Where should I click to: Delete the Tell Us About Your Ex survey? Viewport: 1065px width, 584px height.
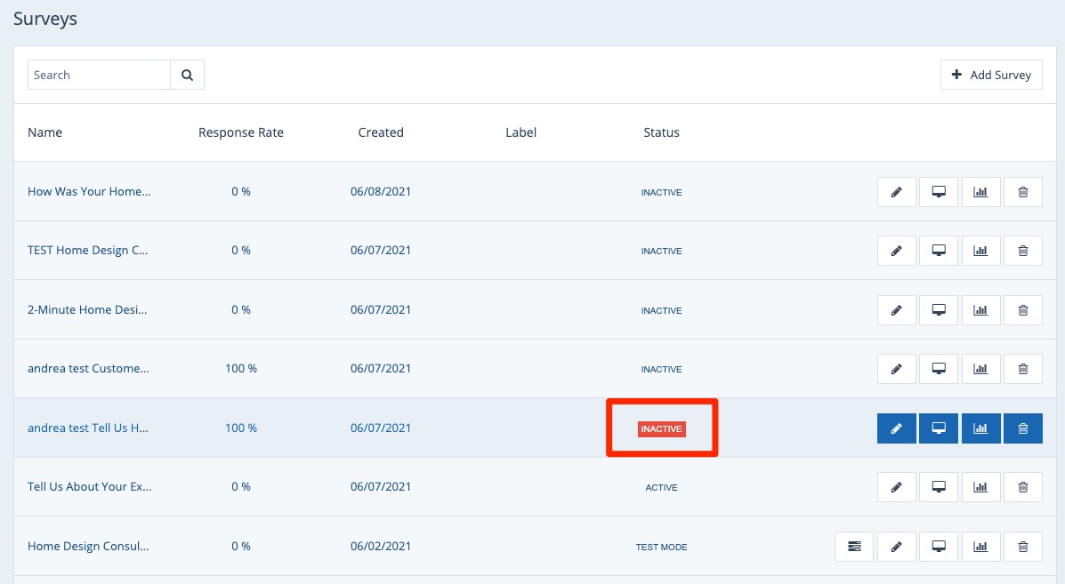(x=1022, y=487)
